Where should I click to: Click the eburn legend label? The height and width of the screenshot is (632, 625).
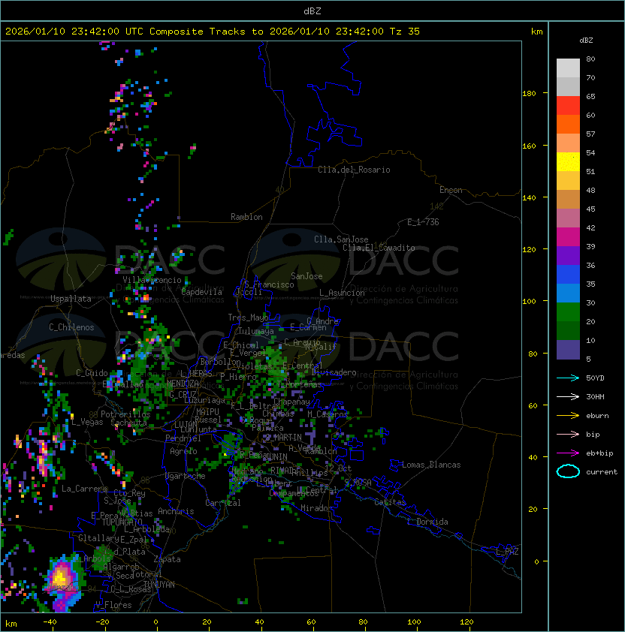(x=597, y=416)
